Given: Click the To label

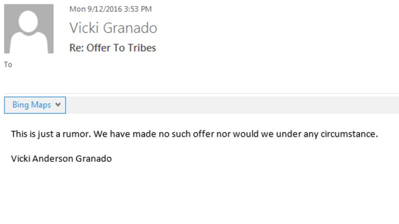Looking at the screenshot, I should [8, 65].
